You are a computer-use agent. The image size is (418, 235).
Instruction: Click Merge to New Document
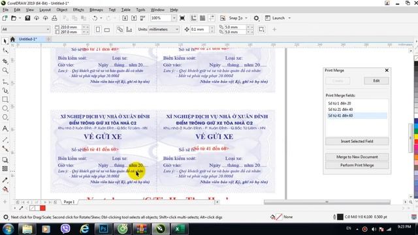pos(357,157)
